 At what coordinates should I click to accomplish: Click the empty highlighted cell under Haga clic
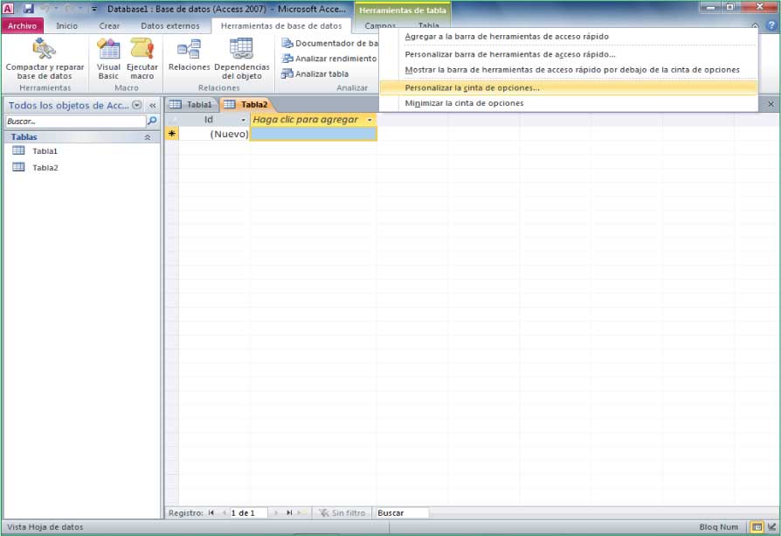[314, 134]
